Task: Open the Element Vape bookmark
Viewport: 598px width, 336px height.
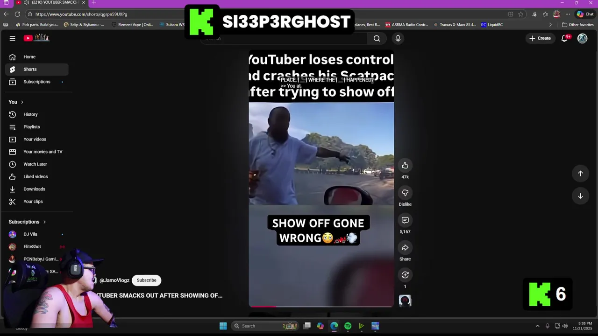Action: pyautogui.click(x=132, y=25)
